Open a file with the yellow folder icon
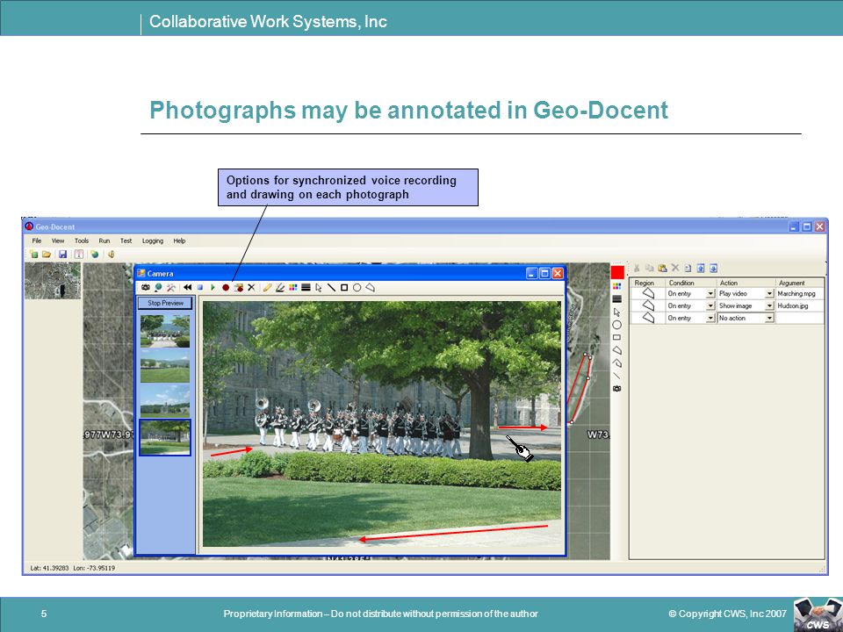843x632 pixels. coord(47,255)
